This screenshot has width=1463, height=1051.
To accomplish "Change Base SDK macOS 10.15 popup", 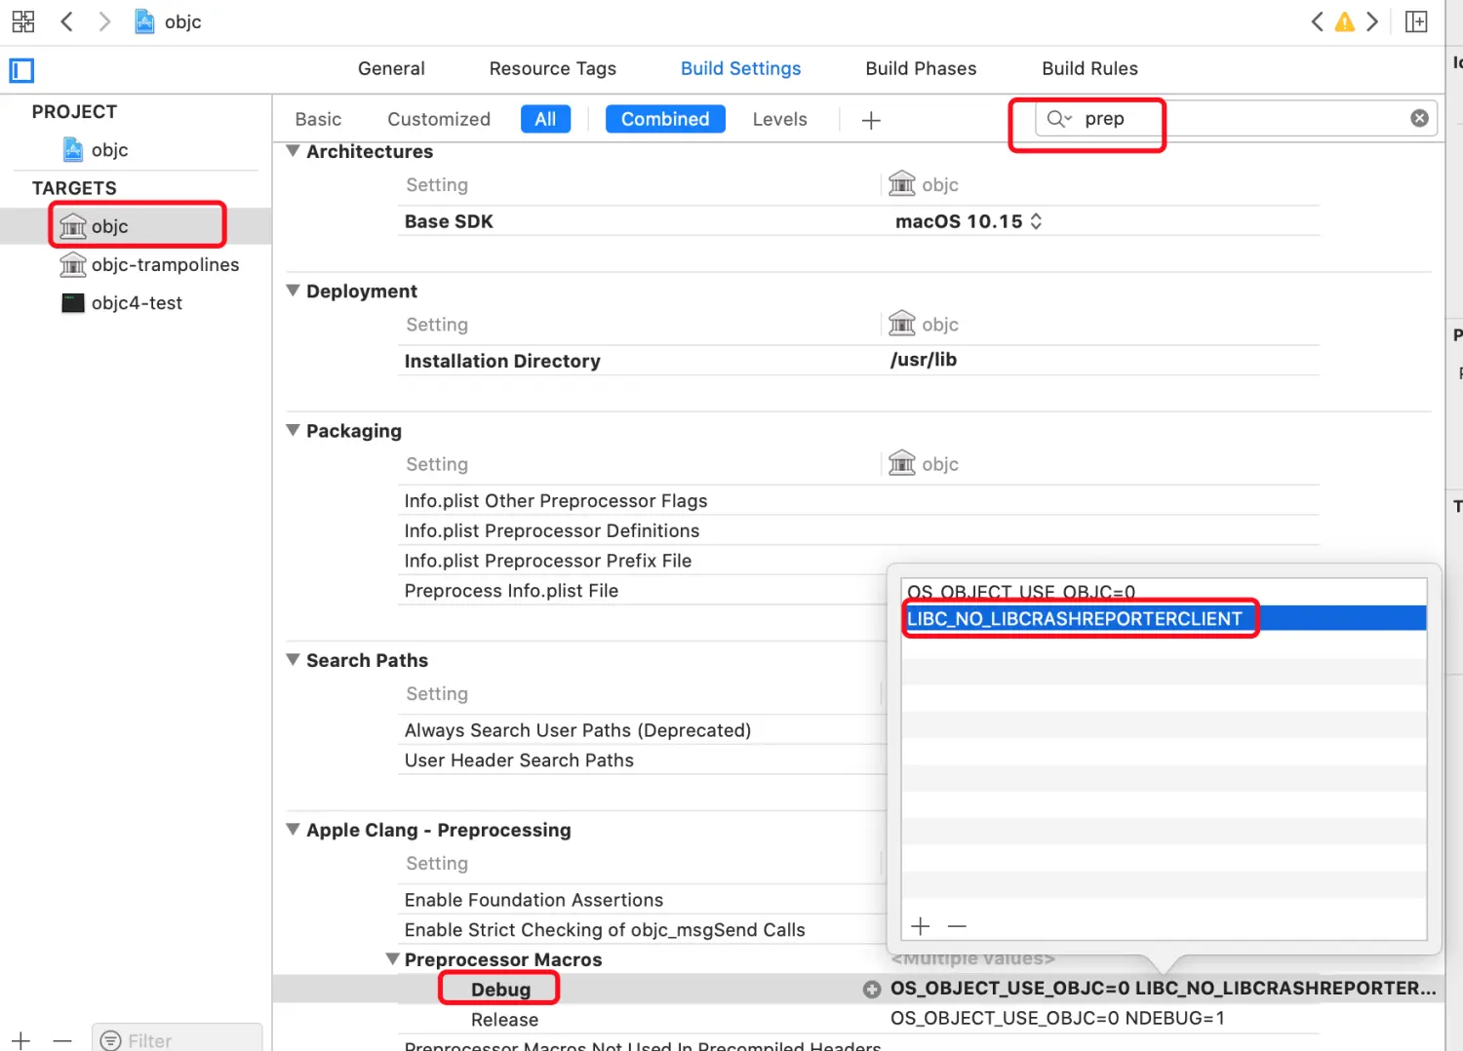I will (x=969, y=221).
